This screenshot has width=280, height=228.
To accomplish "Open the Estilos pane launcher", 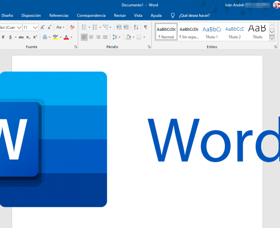I will point(276,47).
